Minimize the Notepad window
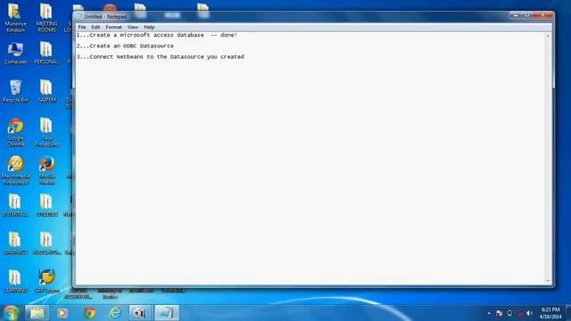This screenshot has width=571, height=321. [515, 15]
